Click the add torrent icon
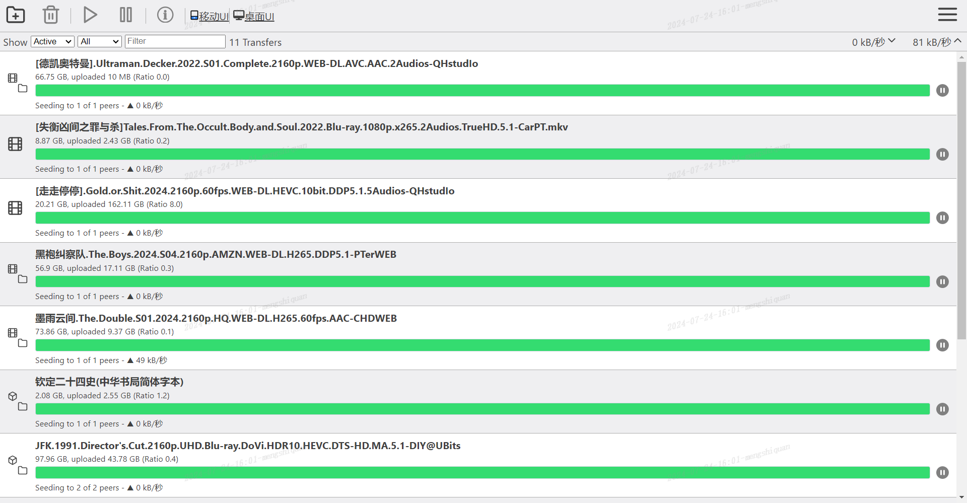967x503 pixels. click(16, 15)
